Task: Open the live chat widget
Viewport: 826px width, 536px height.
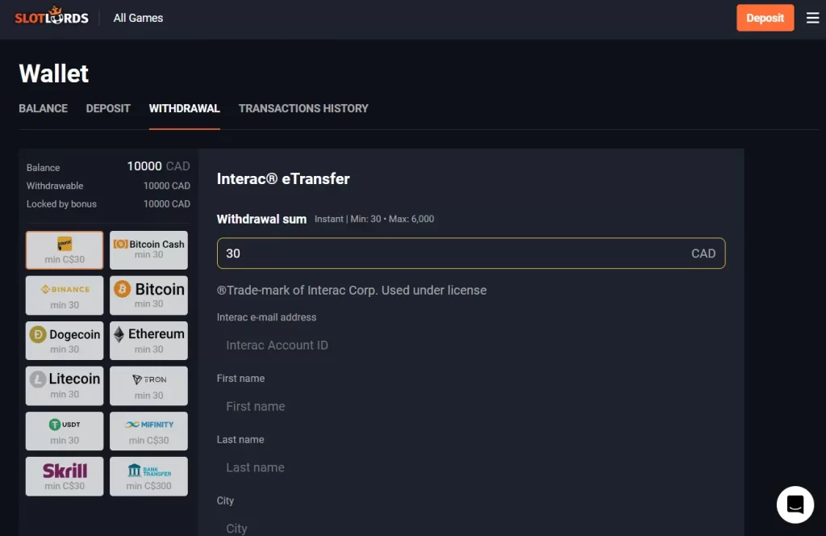Action: point(795,505)
